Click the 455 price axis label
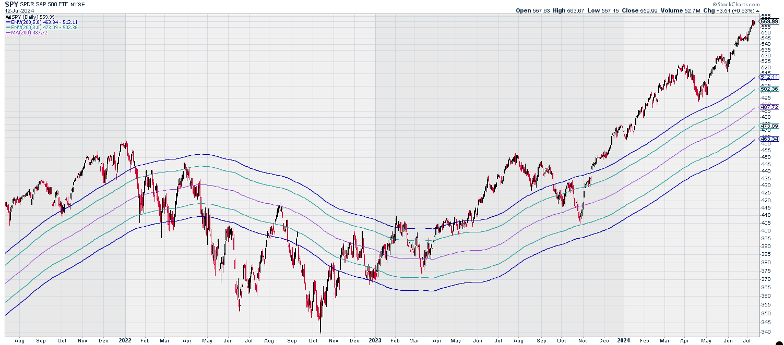The image size is (784, 345). pos(766,150)
